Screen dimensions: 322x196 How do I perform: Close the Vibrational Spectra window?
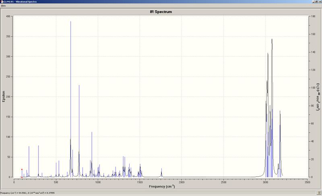320,2
